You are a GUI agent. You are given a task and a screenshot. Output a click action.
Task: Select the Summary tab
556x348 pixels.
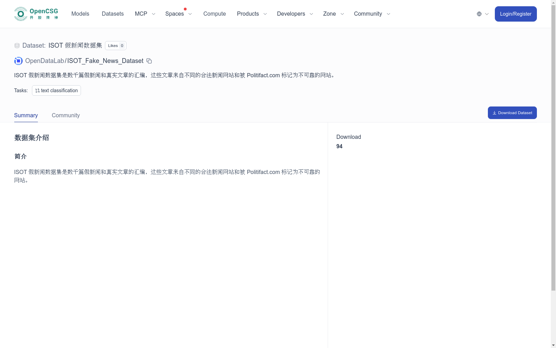click(26, 115)
